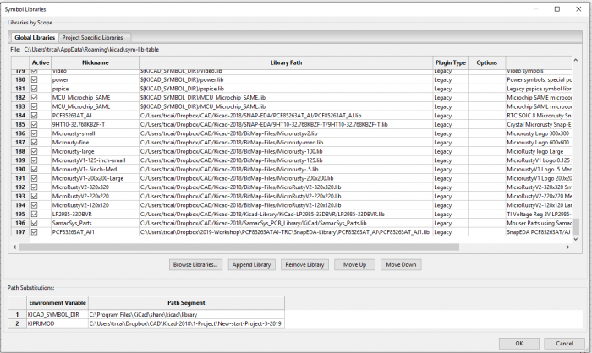Select Plugin Type cell for MCU_Microchip_SAME

pos(450,97)
